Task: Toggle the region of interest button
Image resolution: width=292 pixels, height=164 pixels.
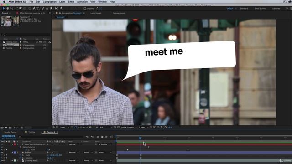Action: (x=115, y=128)
